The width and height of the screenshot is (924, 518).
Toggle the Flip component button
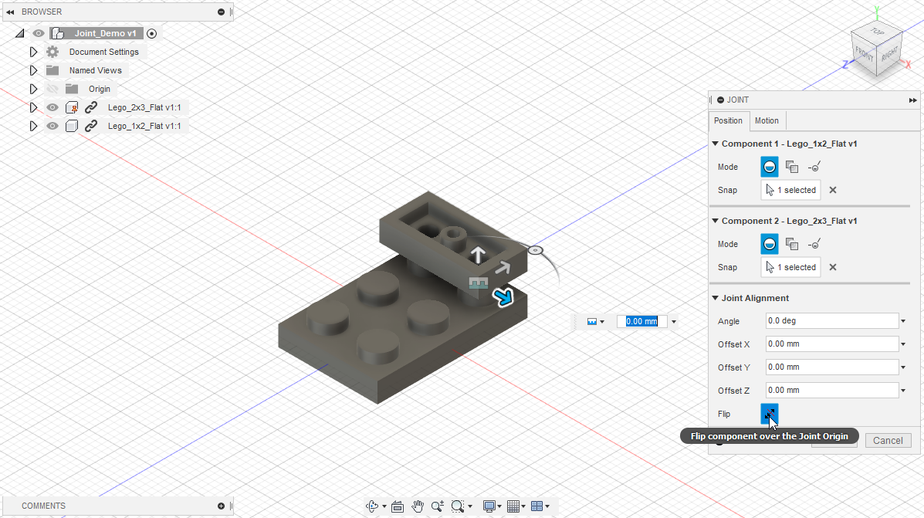point(769,414)
